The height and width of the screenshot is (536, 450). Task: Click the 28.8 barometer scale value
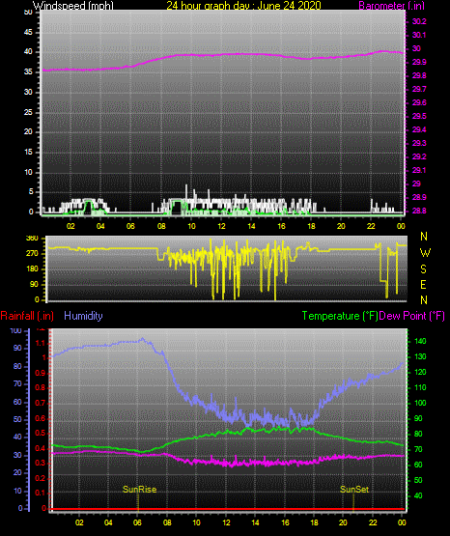419,211
